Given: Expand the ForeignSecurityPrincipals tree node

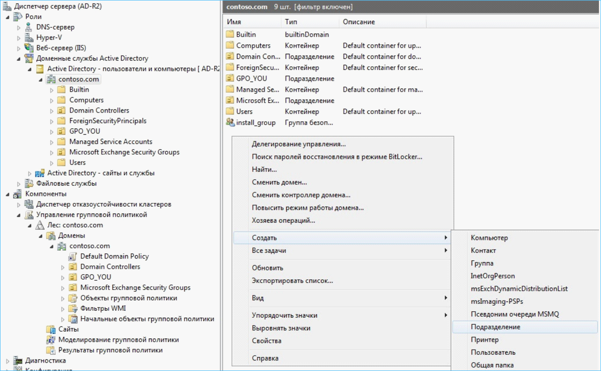Looking at the screenshot, I should click(x=52, y=121).
